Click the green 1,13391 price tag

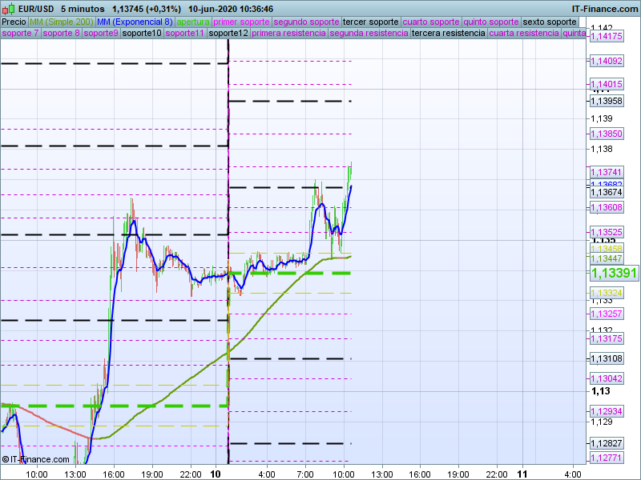click(614, 274)
